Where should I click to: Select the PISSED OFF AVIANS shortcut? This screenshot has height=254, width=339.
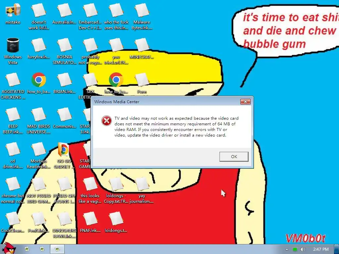[x=65, y=190]
